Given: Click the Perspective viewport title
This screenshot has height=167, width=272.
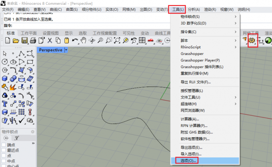Looking at the screenshot, I should (51, 50).
